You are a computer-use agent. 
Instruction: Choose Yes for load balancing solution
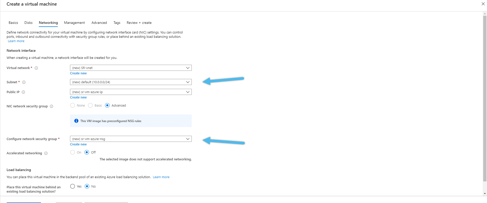[x=73, y=186]
